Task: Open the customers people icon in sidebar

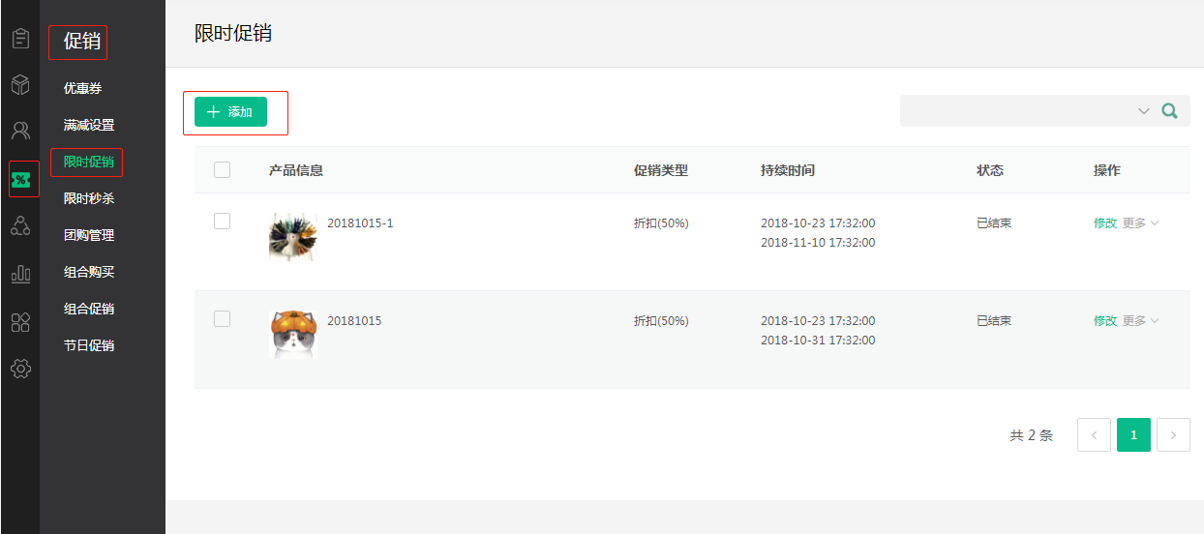Action: pyautogui.click(x=20, y=131)
